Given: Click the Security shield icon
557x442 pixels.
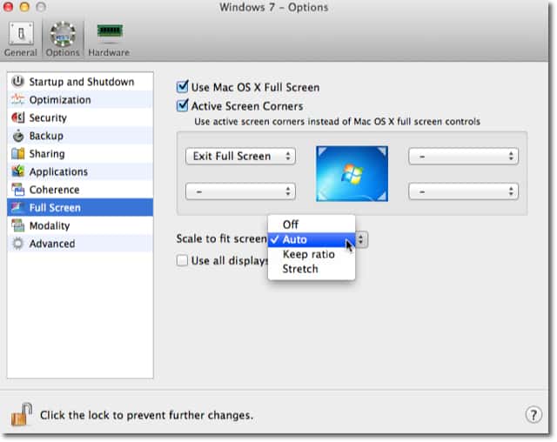Looking at the screenshot, I should pos(17,117).
